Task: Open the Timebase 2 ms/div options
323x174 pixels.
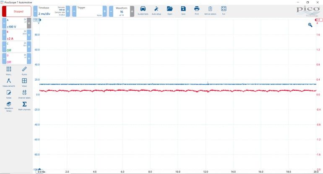Action: (51, 11)
